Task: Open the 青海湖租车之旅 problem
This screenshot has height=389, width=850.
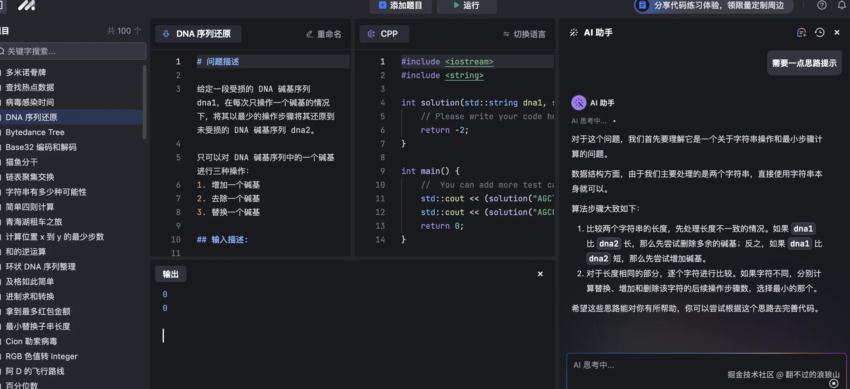Action: coord(33,222)
